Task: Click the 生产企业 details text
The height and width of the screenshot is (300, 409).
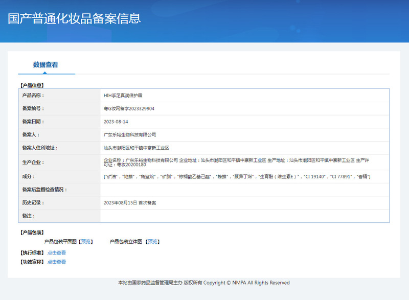Action: pos(236,163)
